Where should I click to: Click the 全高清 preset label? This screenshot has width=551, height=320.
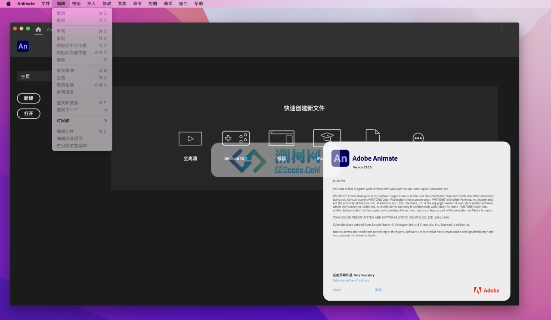(190, 158)
